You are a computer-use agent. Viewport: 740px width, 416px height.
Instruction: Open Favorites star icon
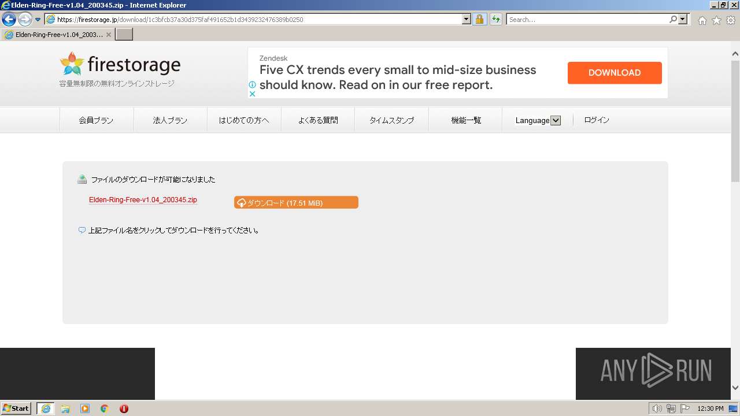716,20
